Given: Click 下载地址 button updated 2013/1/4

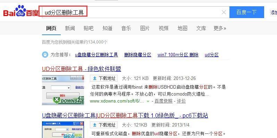Looking at the screenshot, I should point(104,125).
